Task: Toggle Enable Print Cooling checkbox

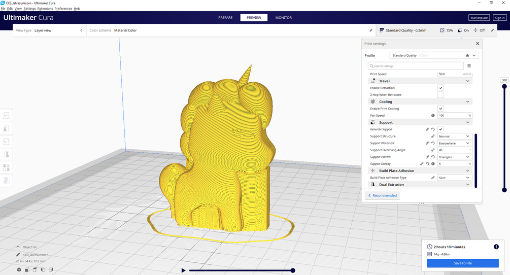Action: tap(440, 109)
